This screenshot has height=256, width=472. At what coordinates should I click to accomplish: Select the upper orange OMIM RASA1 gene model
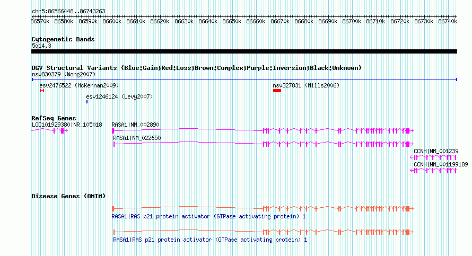pyautogui.click(x=263, y=208)
